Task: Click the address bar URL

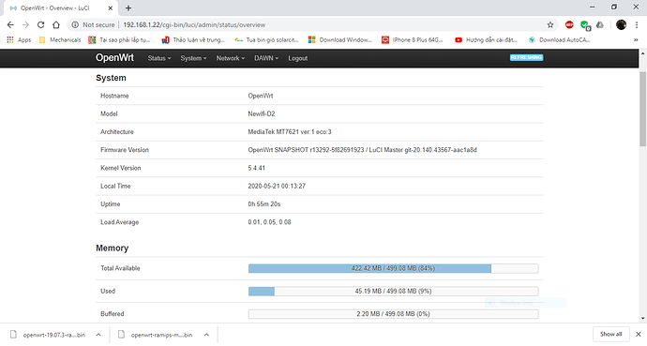Action: coord(194,24)
